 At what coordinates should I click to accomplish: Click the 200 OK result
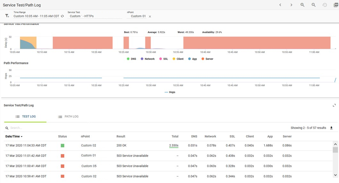click(122, 146)
